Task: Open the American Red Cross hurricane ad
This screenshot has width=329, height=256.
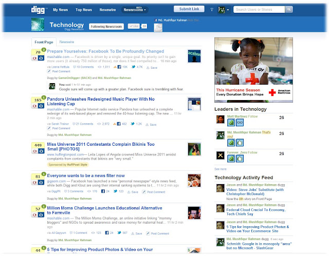Action: pos(253,70)
